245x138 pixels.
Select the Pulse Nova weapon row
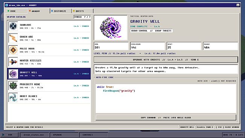pos(49,50)
